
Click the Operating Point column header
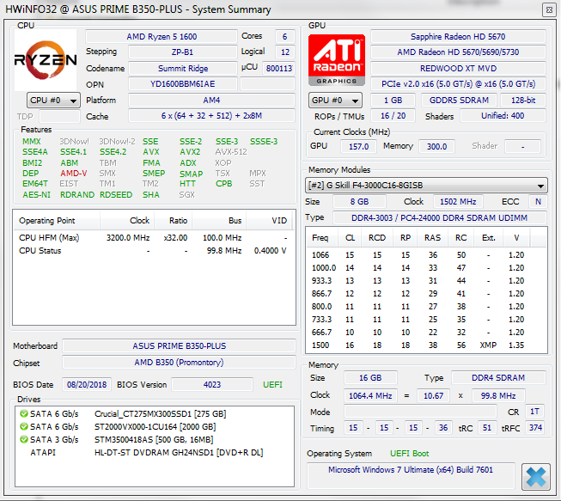57,221
